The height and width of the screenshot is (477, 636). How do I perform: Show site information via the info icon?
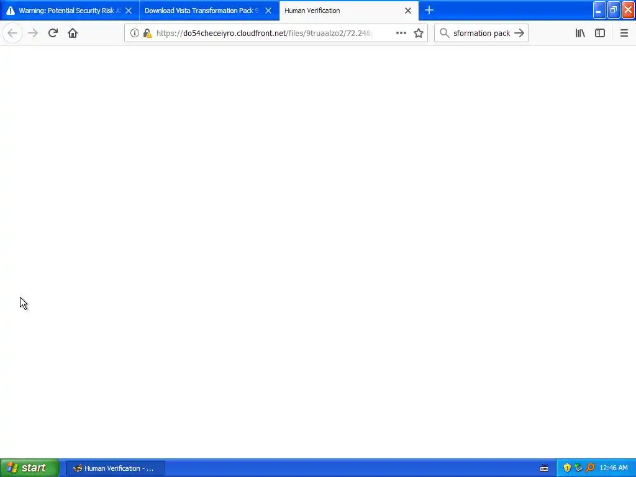(x=135, y=33)
